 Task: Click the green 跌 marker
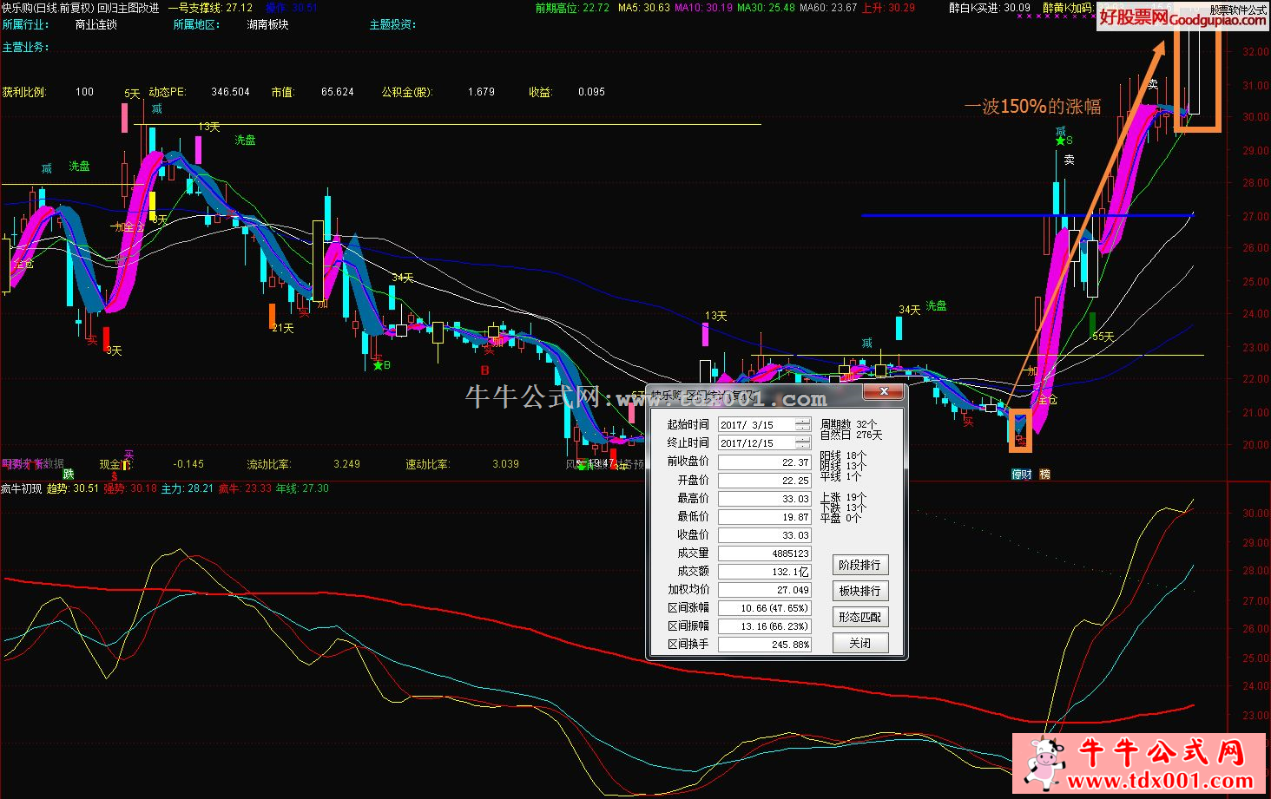pos(69,474)
